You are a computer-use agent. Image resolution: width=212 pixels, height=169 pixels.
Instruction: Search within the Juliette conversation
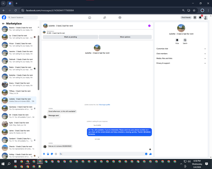pos(185,40)
